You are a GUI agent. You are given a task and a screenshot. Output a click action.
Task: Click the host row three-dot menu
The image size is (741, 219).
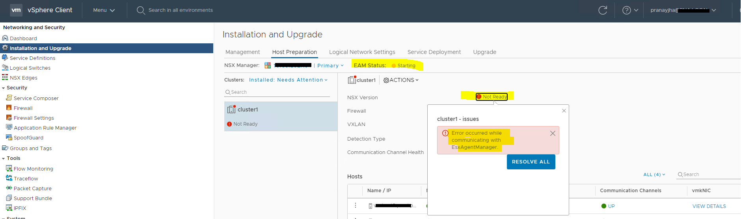(356, 205)
